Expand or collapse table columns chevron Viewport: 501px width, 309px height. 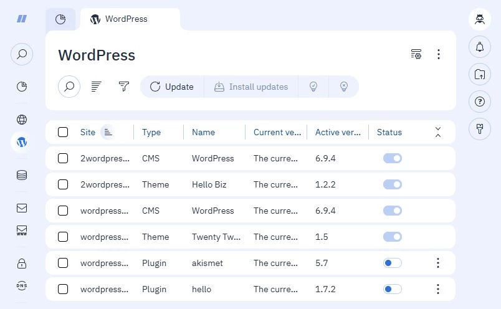coord(438,132)
